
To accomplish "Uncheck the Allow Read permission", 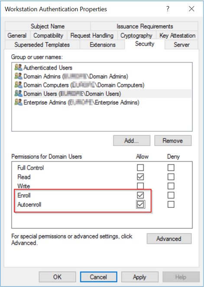I will click(x=140, y=177).
